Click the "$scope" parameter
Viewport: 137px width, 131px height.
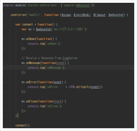click(x=66, y=15)
